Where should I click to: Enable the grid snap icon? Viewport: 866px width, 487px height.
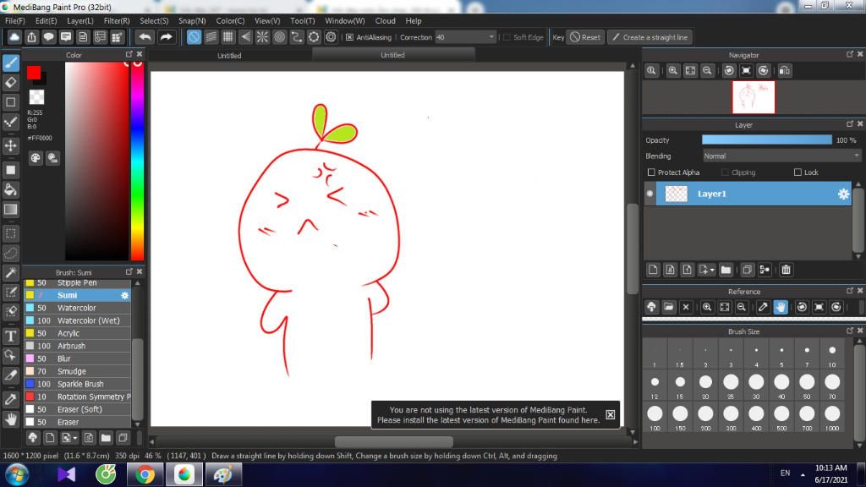point(228,37)
